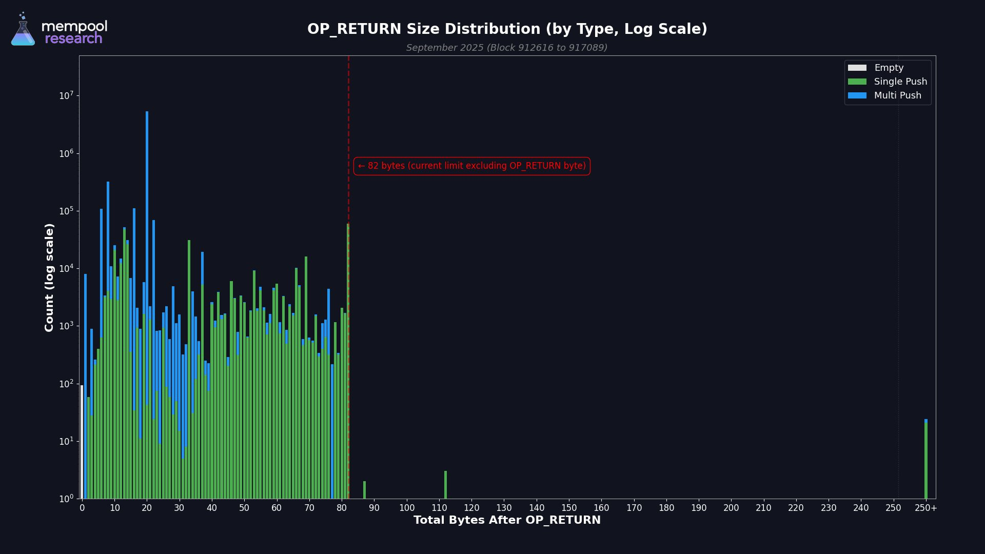Click the chart title OP_RETURN Size Distribution
Screen dimensions: 985x554
click(507, 29)
